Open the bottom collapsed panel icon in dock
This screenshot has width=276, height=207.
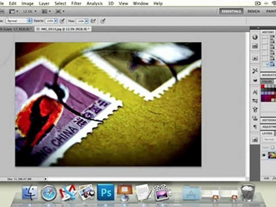255,140
